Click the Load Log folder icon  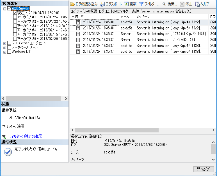pos(72,4)
